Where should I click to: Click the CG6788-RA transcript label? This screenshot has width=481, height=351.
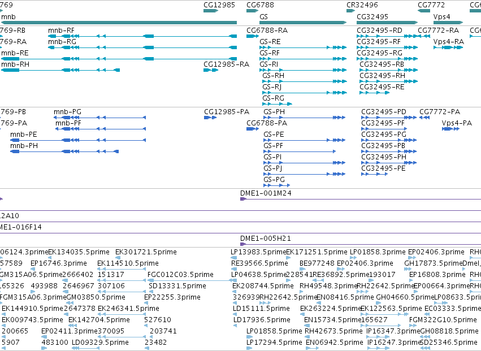point(267,31)
